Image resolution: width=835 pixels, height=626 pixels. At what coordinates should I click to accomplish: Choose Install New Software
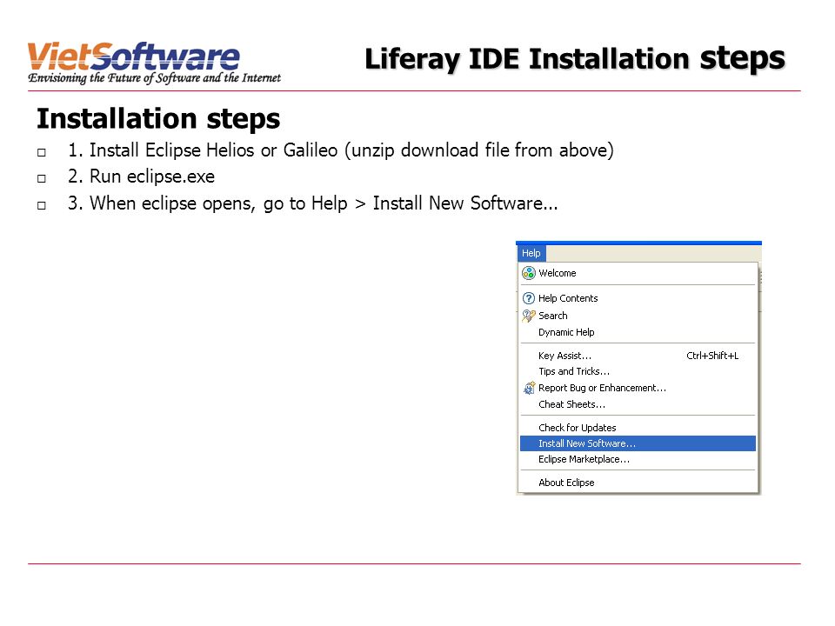point(638,443)
